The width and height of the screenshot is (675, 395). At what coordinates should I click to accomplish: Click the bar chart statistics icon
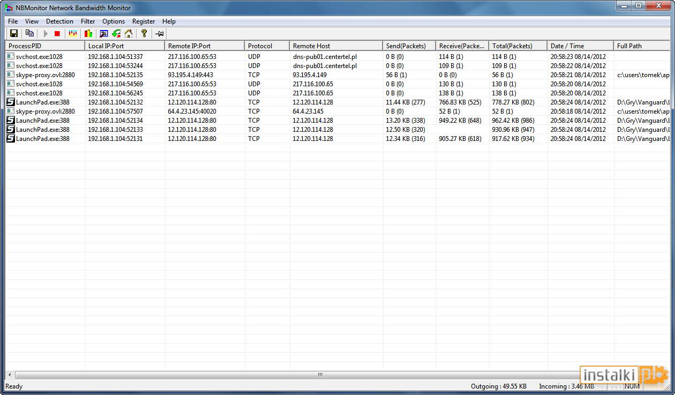(x=88, y=33)
